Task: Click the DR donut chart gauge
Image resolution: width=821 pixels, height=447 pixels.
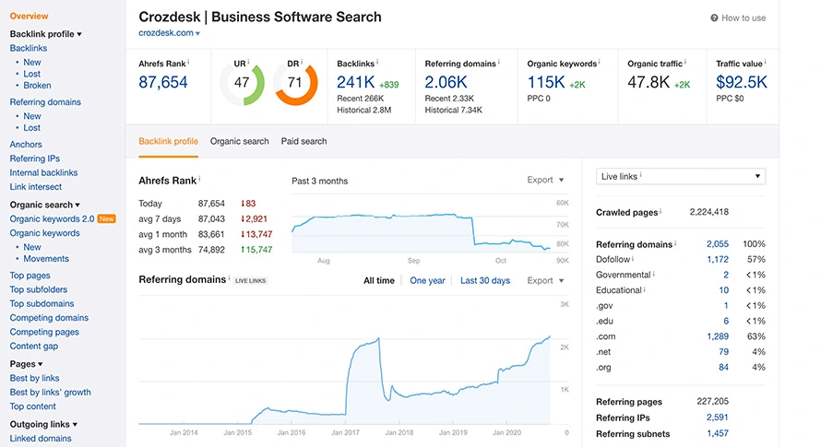Action: coord(295,83)
